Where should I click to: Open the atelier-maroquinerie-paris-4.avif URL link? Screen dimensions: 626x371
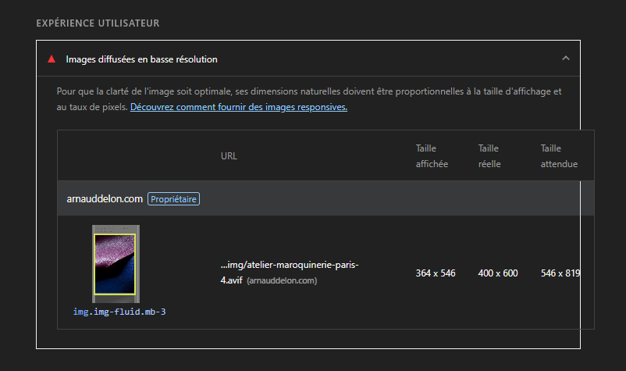290,265
